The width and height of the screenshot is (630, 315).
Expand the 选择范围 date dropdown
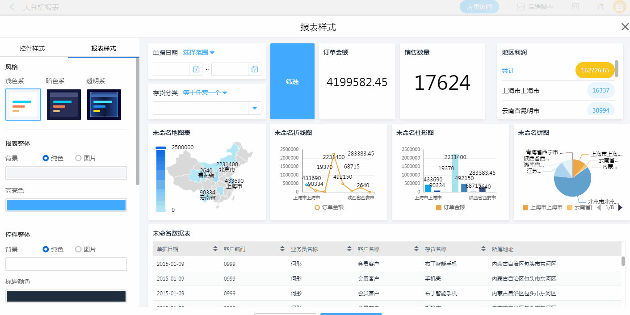tap(199, 53)
